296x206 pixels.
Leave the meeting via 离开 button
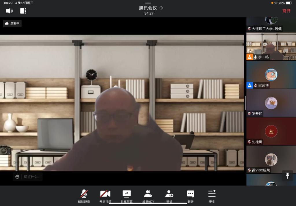click(x=286, y=11)
